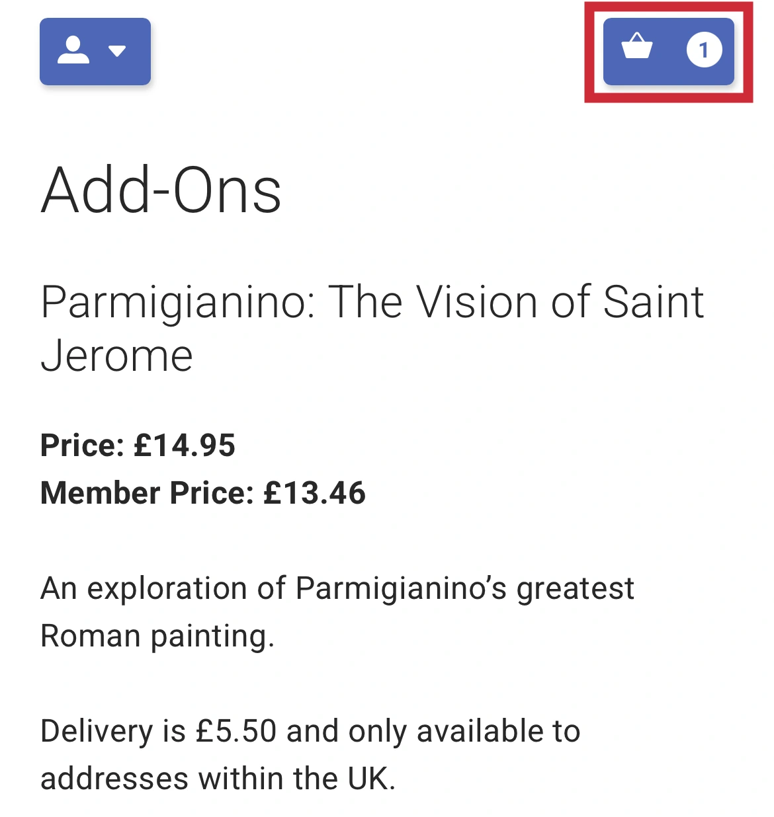
Task: Click the basket item count badge
Action: tap(704, 50)
